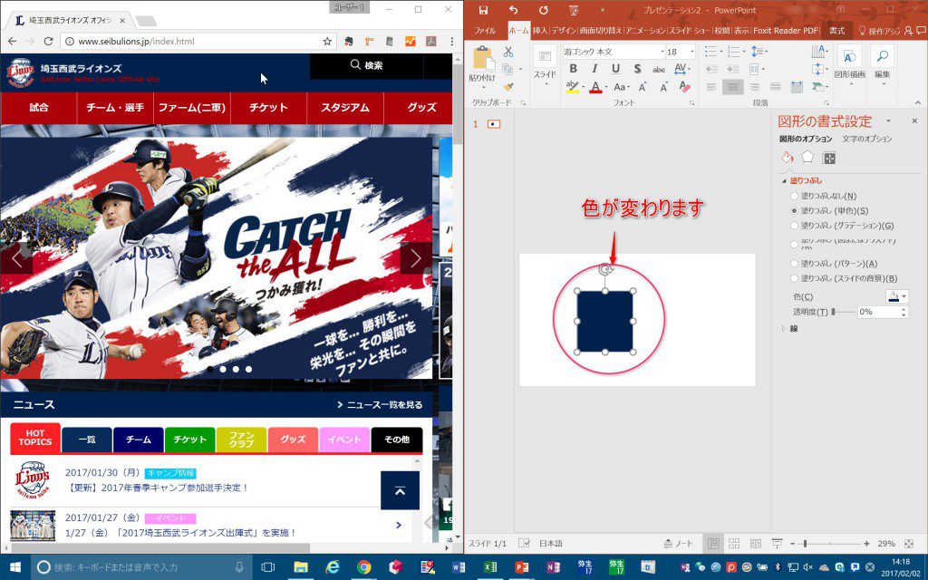Open the 書式 ribbon tab

tap(836, 31)
